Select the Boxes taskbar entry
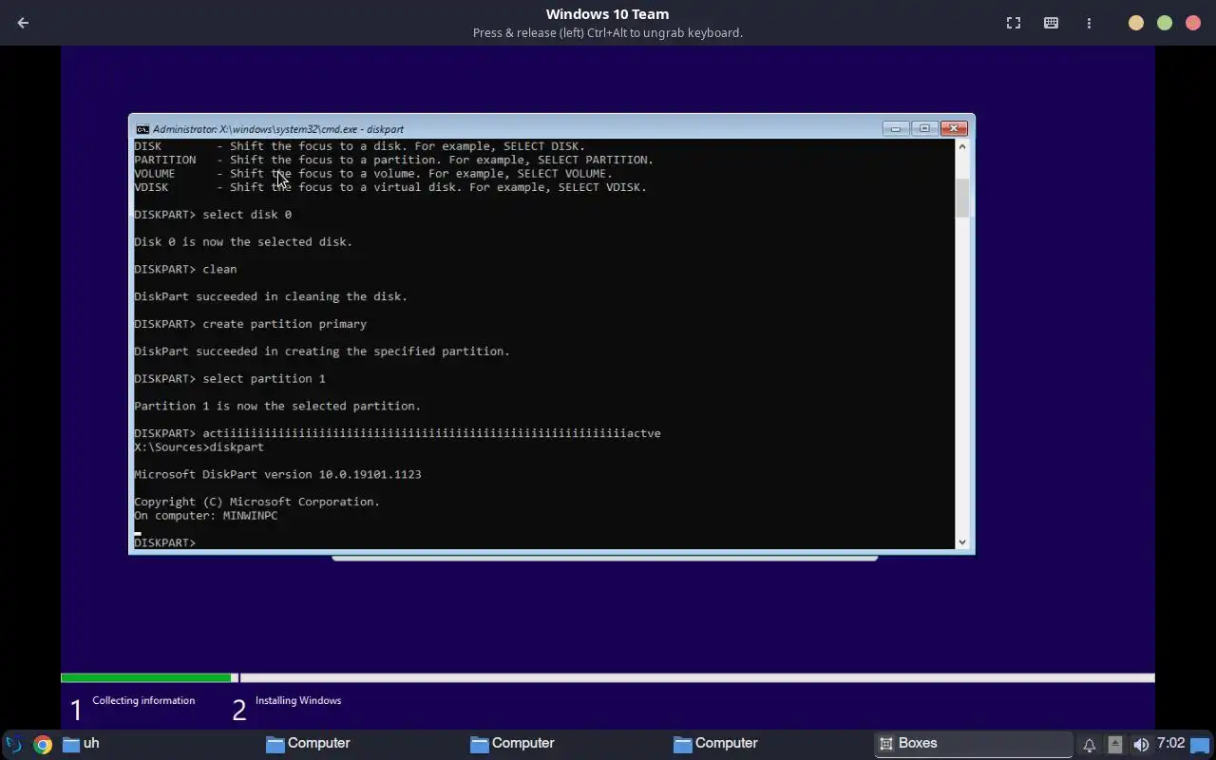 [x=974, y=744]
